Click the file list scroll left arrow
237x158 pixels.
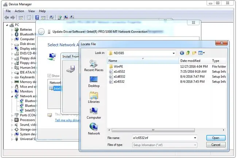pyautogui.click(x=109, y=130)
